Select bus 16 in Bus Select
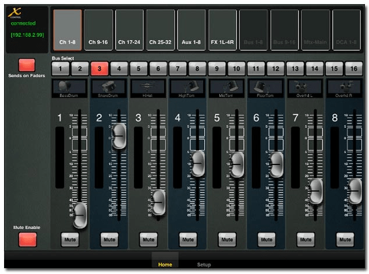 pos(354,69)
